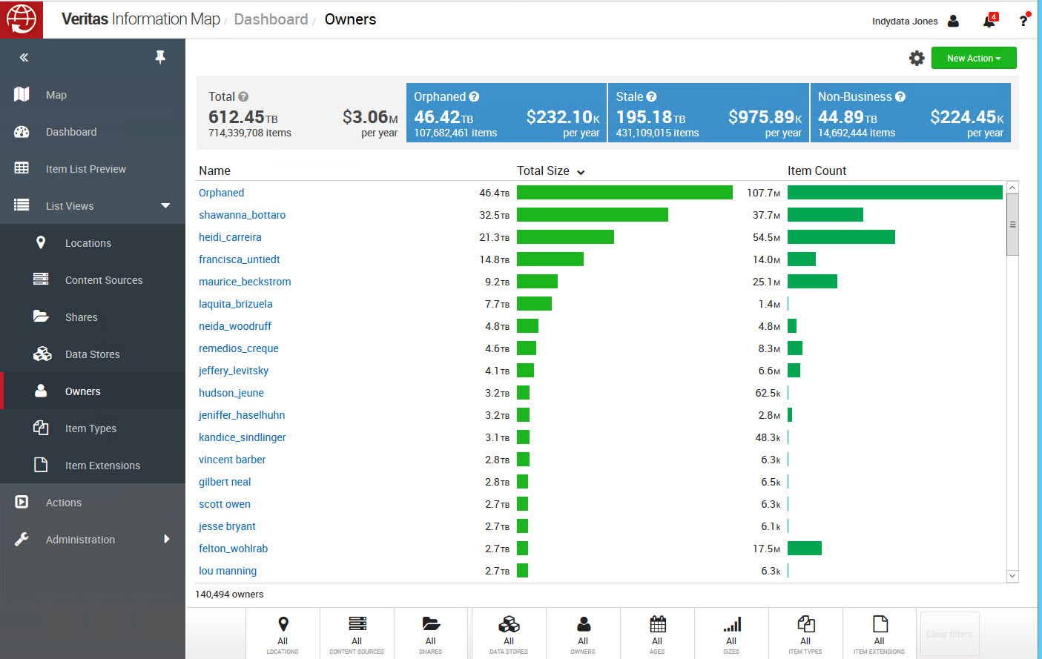Open the Dashboard from the sidebar
The width and height of the screenshot is (1042, 659).
point(93,132)
